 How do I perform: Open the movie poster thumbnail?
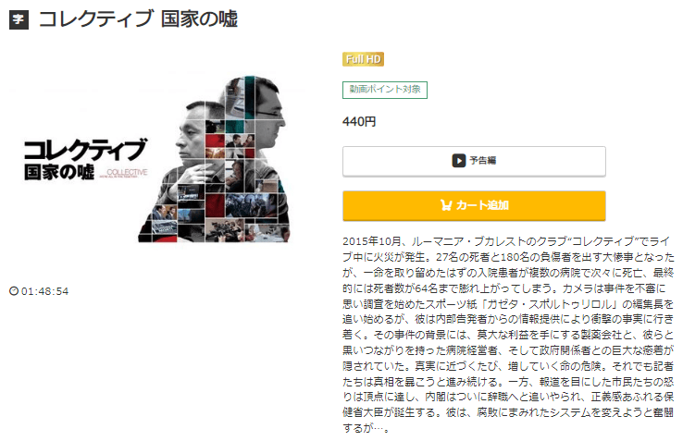[157, 159]
